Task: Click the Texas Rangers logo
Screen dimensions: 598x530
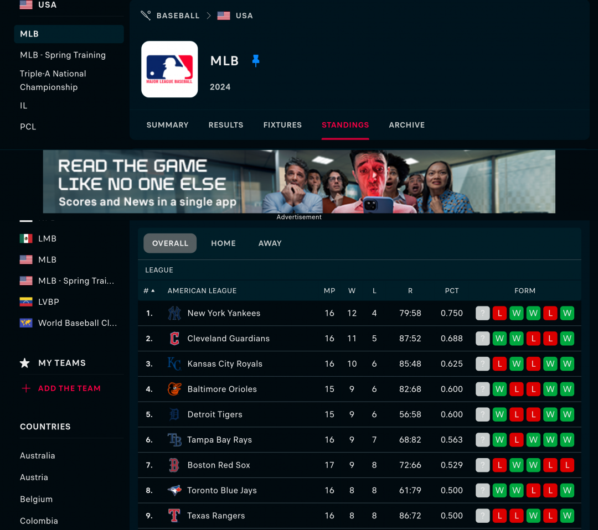Action: coord(174,516)
